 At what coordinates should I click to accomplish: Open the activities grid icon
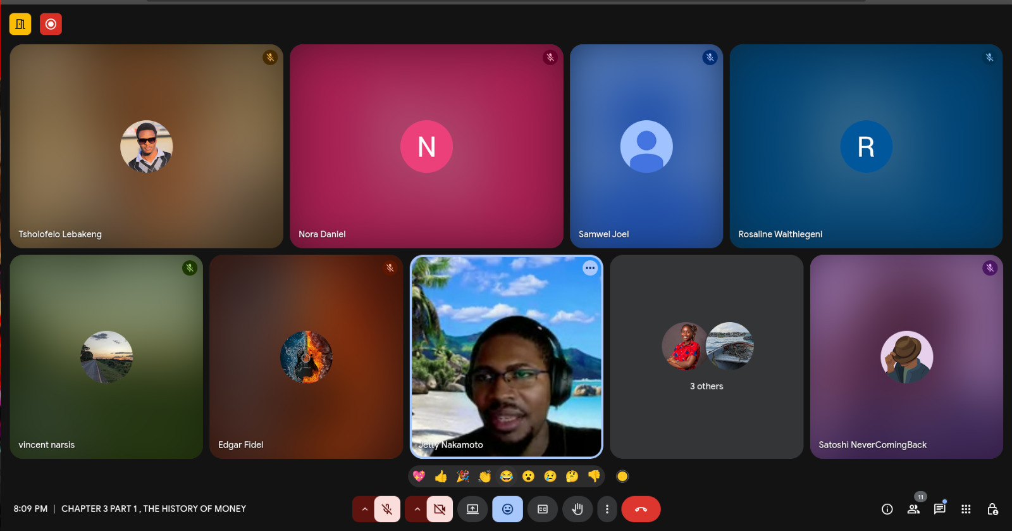[x=965, y=509]
